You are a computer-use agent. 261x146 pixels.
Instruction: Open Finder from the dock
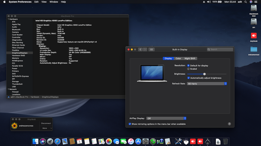(35, 141)
